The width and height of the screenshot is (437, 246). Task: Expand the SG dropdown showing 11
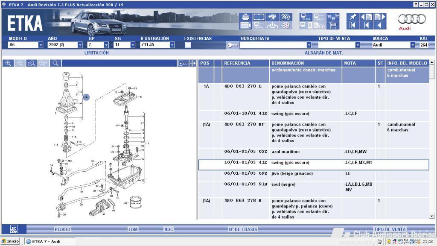pyautogui.click(x=133, y=45)
